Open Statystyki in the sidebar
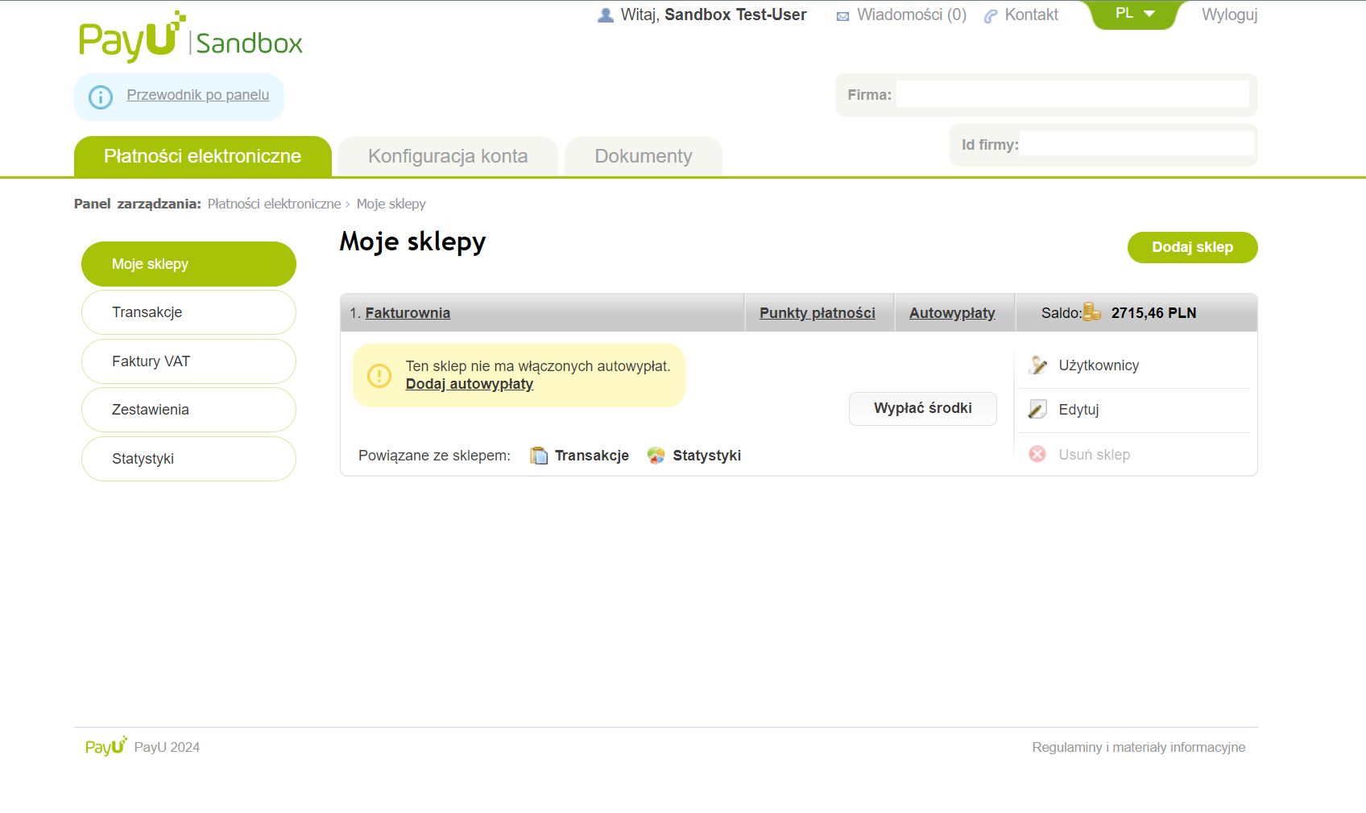 coord(188,459)
